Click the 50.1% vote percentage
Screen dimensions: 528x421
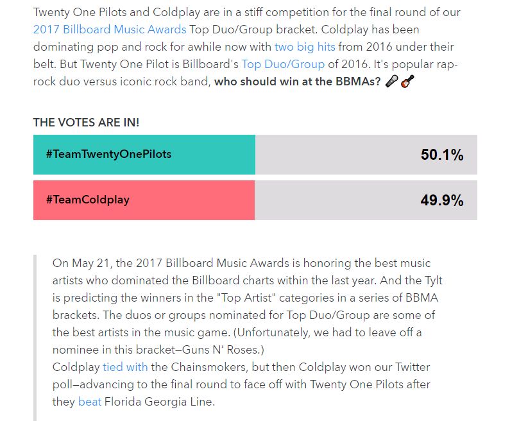click(441, 155)
